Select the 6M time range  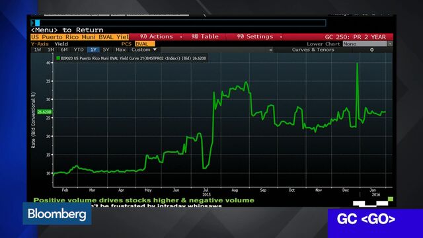pyautogui.click(x=64, y=50)
